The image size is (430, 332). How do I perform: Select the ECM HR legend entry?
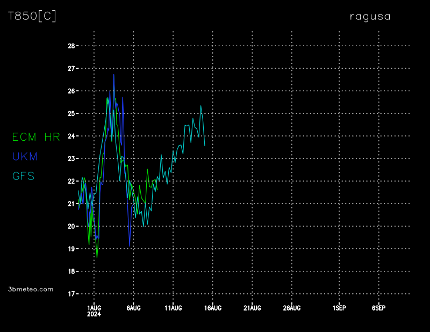pos(36,137)
